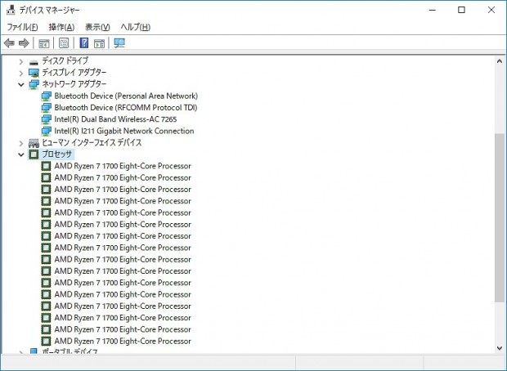Click the ヒューマン インターフェイス デバイス icon
Image resolution: width=507 pixels, height=371 pixels.
tap(34, 143)
